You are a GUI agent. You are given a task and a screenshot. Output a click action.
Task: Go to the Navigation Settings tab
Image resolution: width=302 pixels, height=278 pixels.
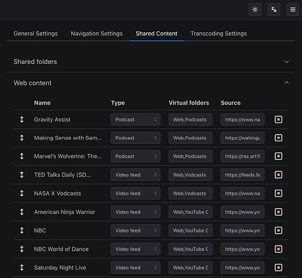coord(97,33)
